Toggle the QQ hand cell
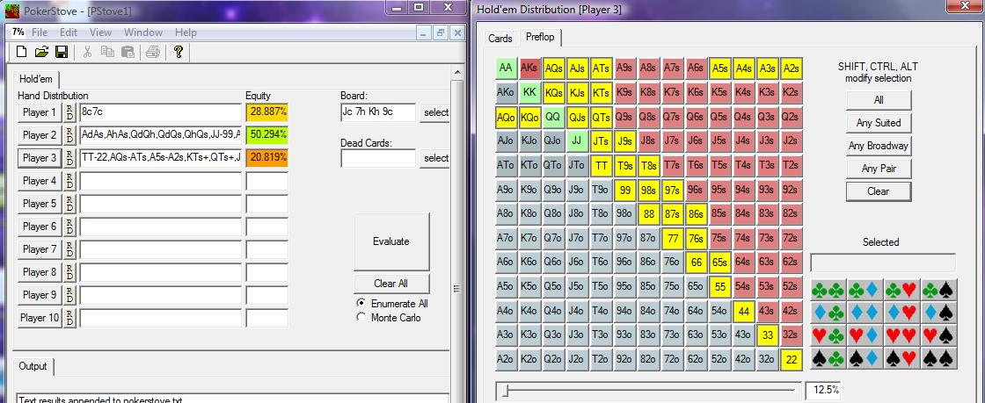This screenshot has height=403, width=985. (553, 117)
